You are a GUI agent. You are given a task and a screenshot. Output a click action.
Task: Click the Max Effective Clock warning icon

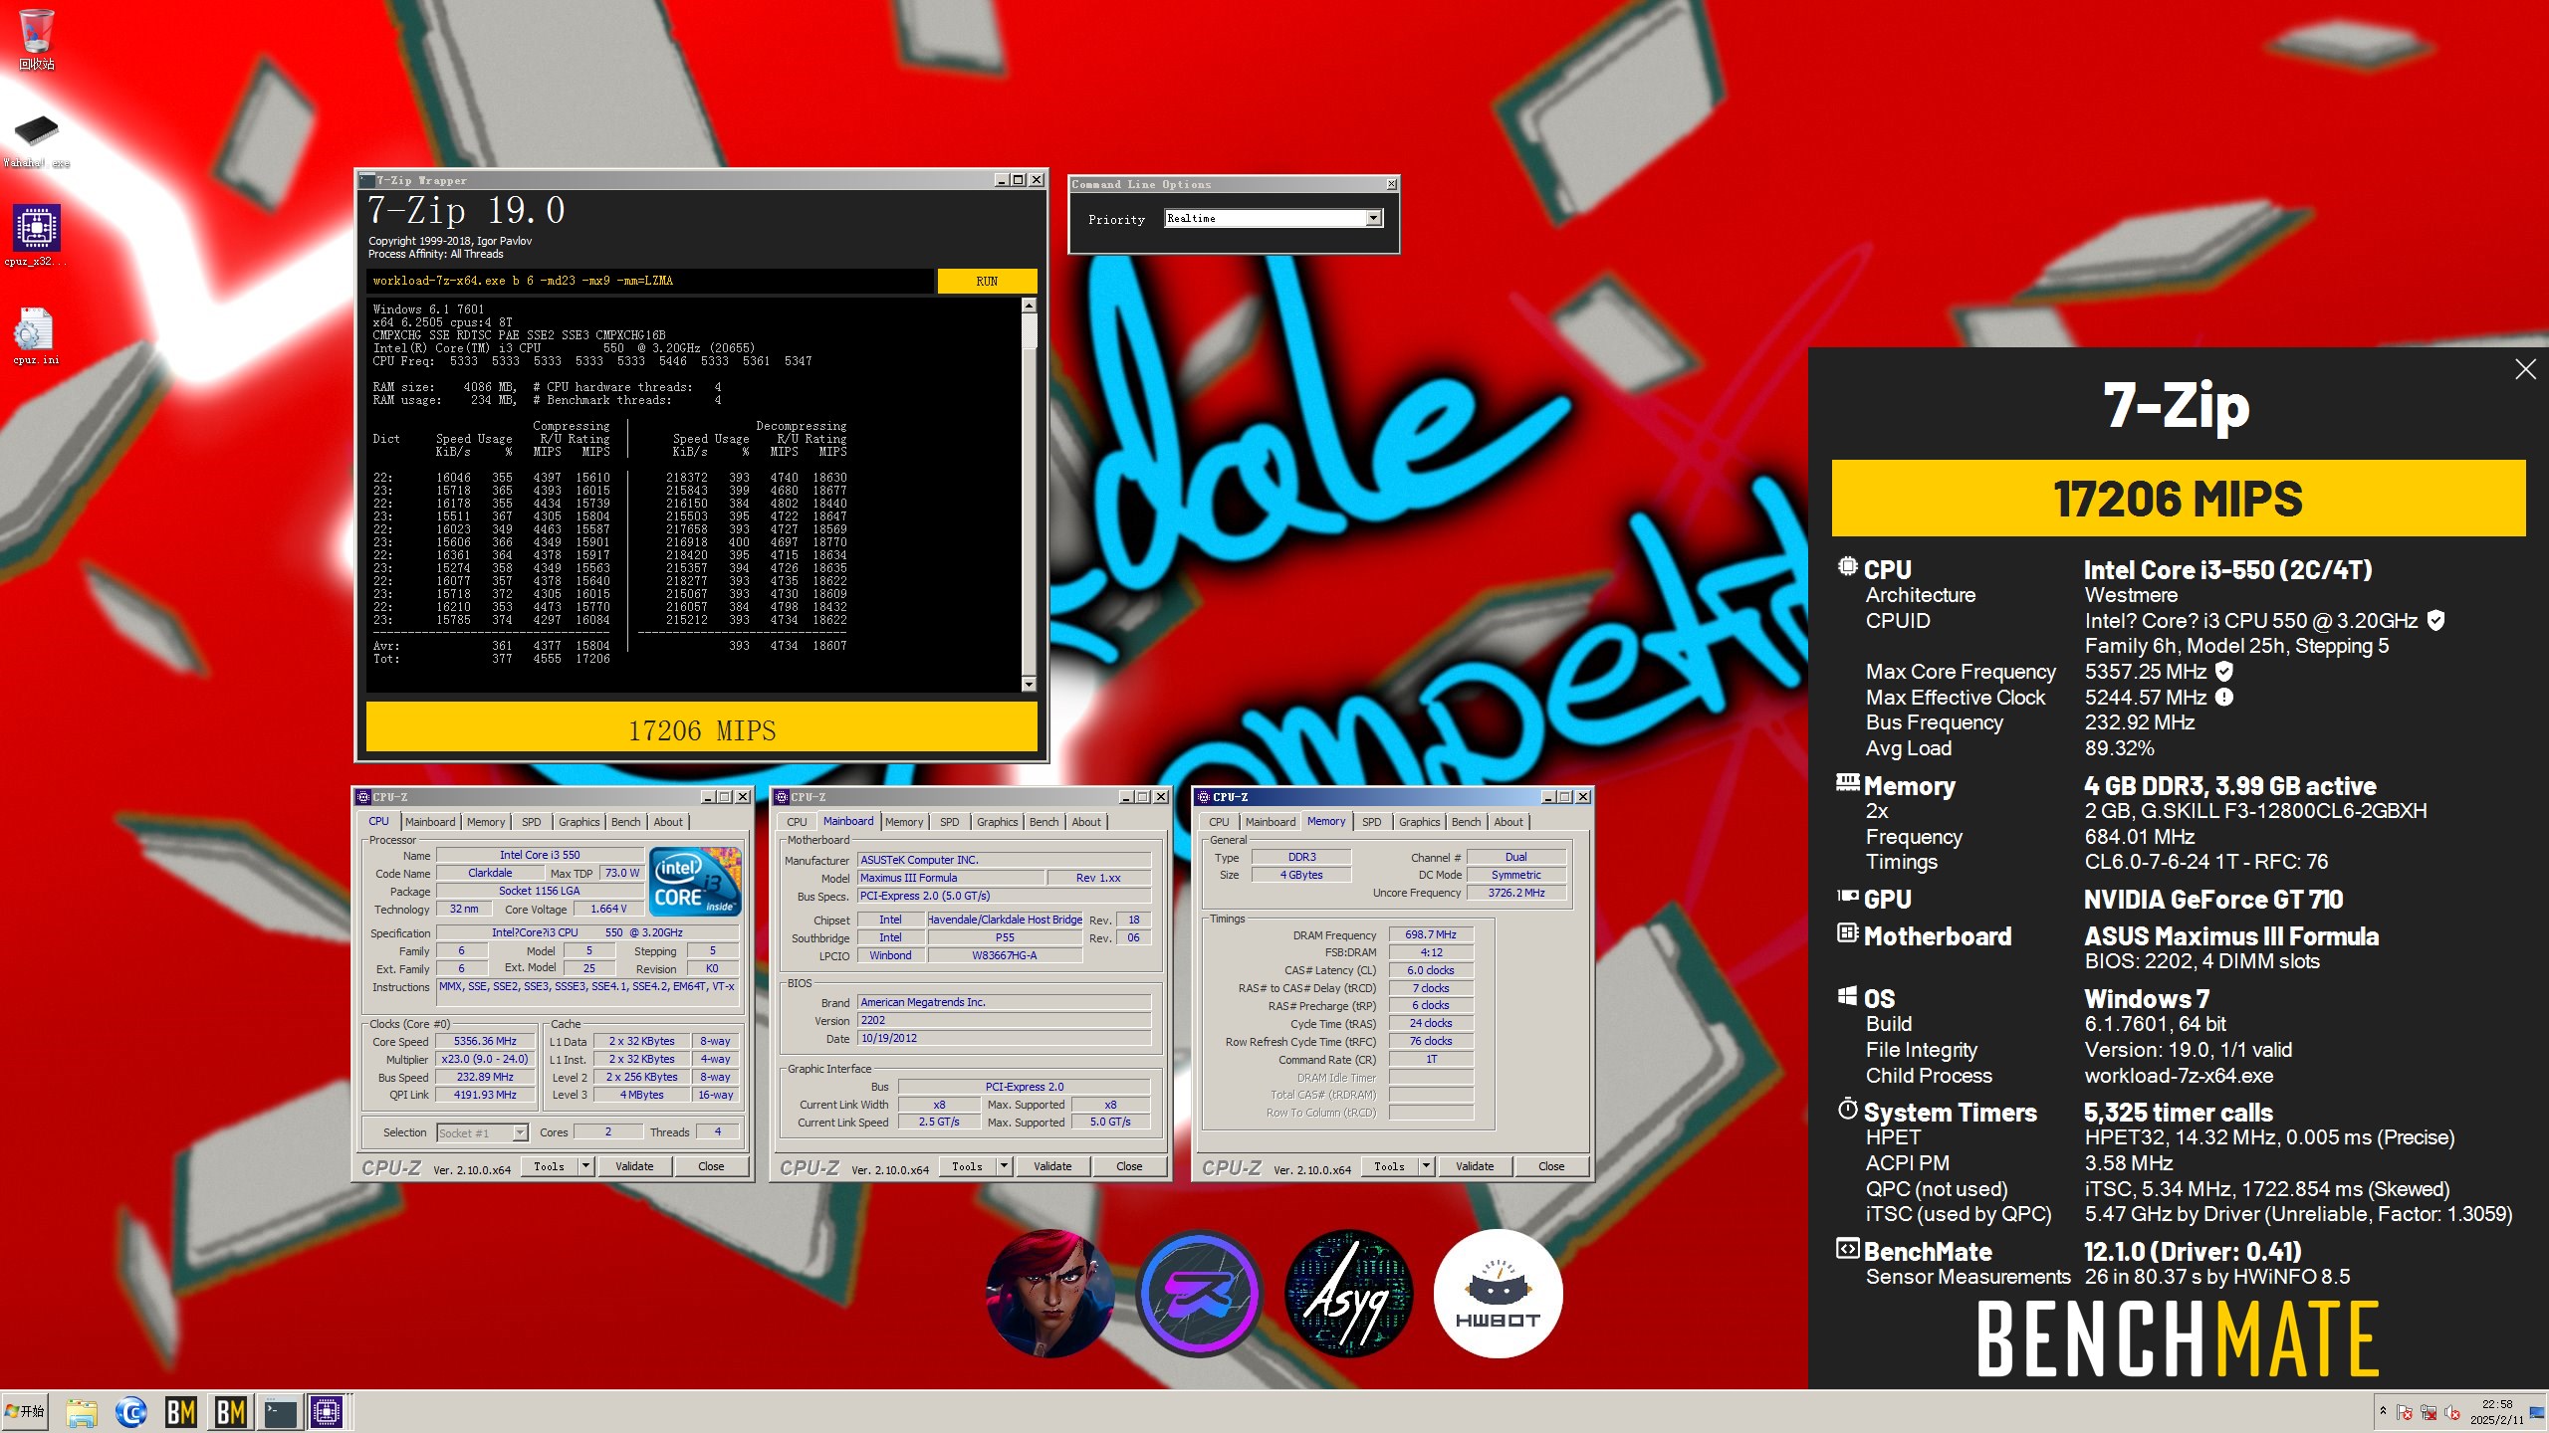(x=2224, y=698)
